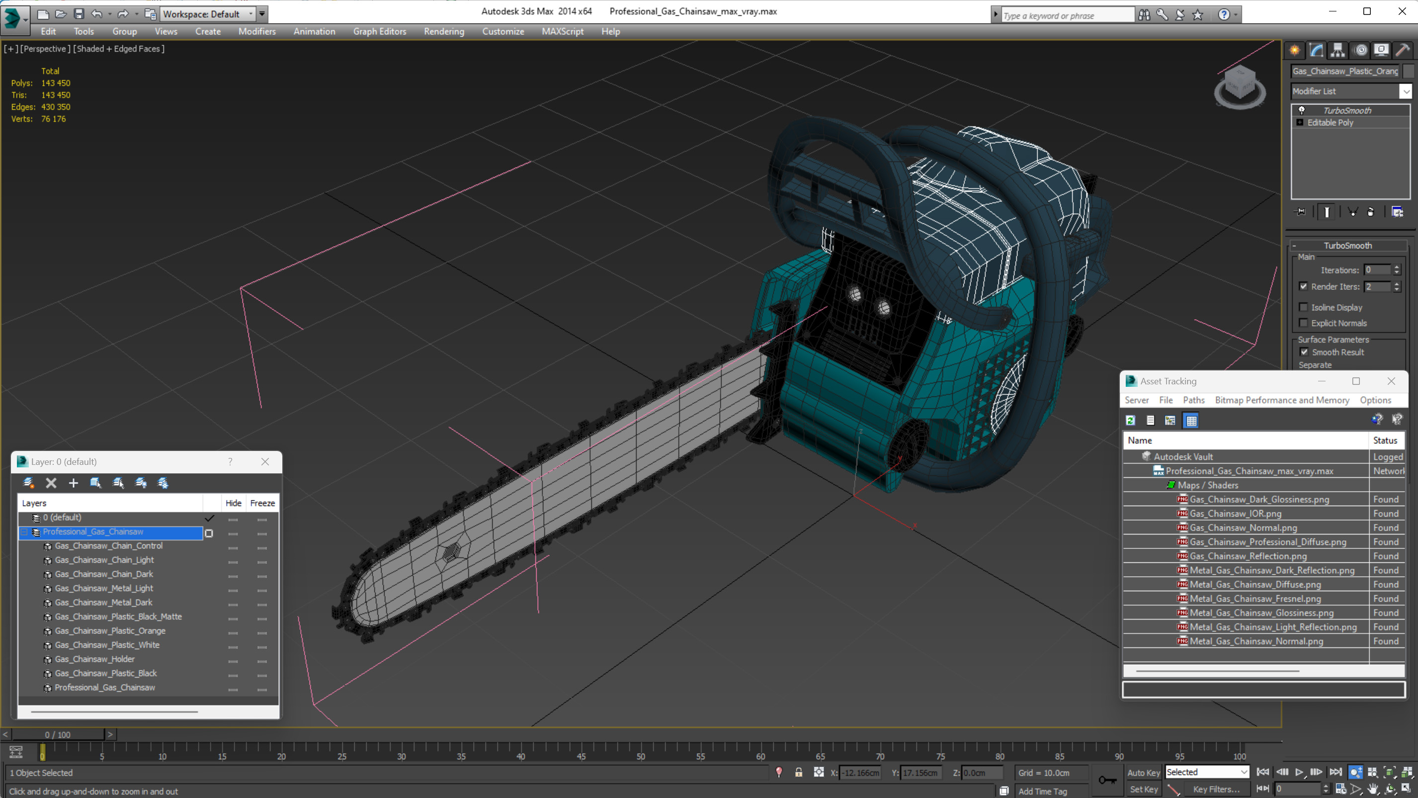
Task: Click the Shaded + Edged Faces viewport label
Action: [x=119, y=48]
